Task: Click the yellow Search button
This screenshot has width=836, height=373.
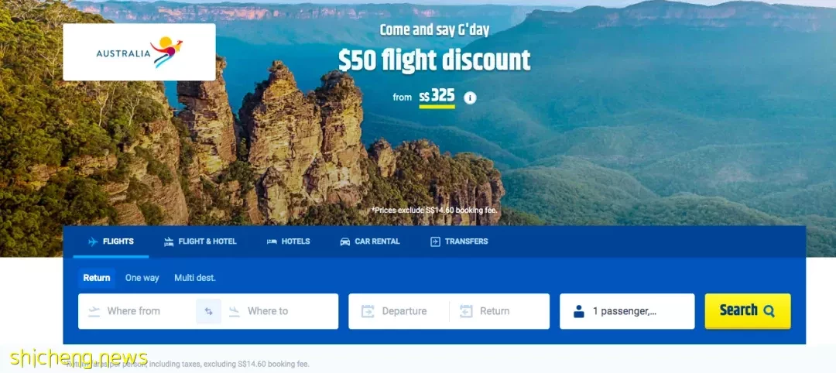Action: [x=748, y=310]
